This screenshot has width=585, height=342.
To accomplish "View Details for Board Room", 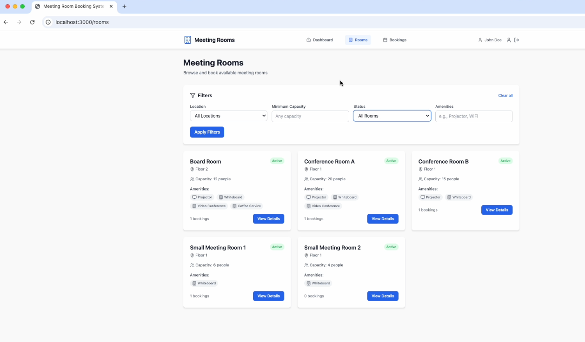I will click(x=268, y=219).
